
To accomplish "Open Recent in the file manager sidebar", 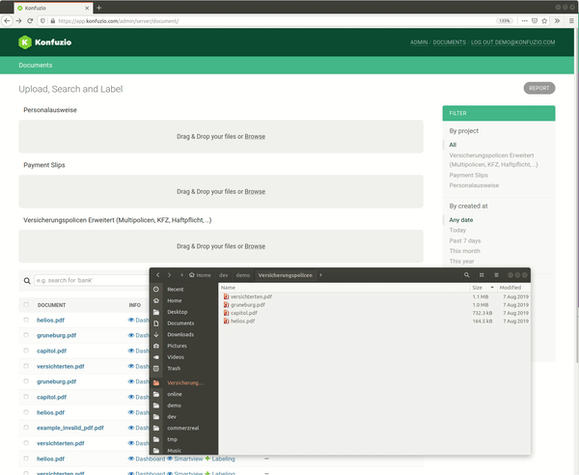I will point(175,289).
